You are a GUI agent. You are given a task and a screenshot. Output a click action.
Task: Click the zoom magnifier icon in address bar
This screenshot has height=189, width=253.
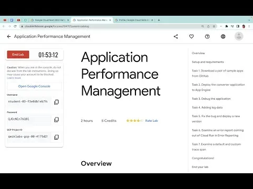(x=202, y=26)
